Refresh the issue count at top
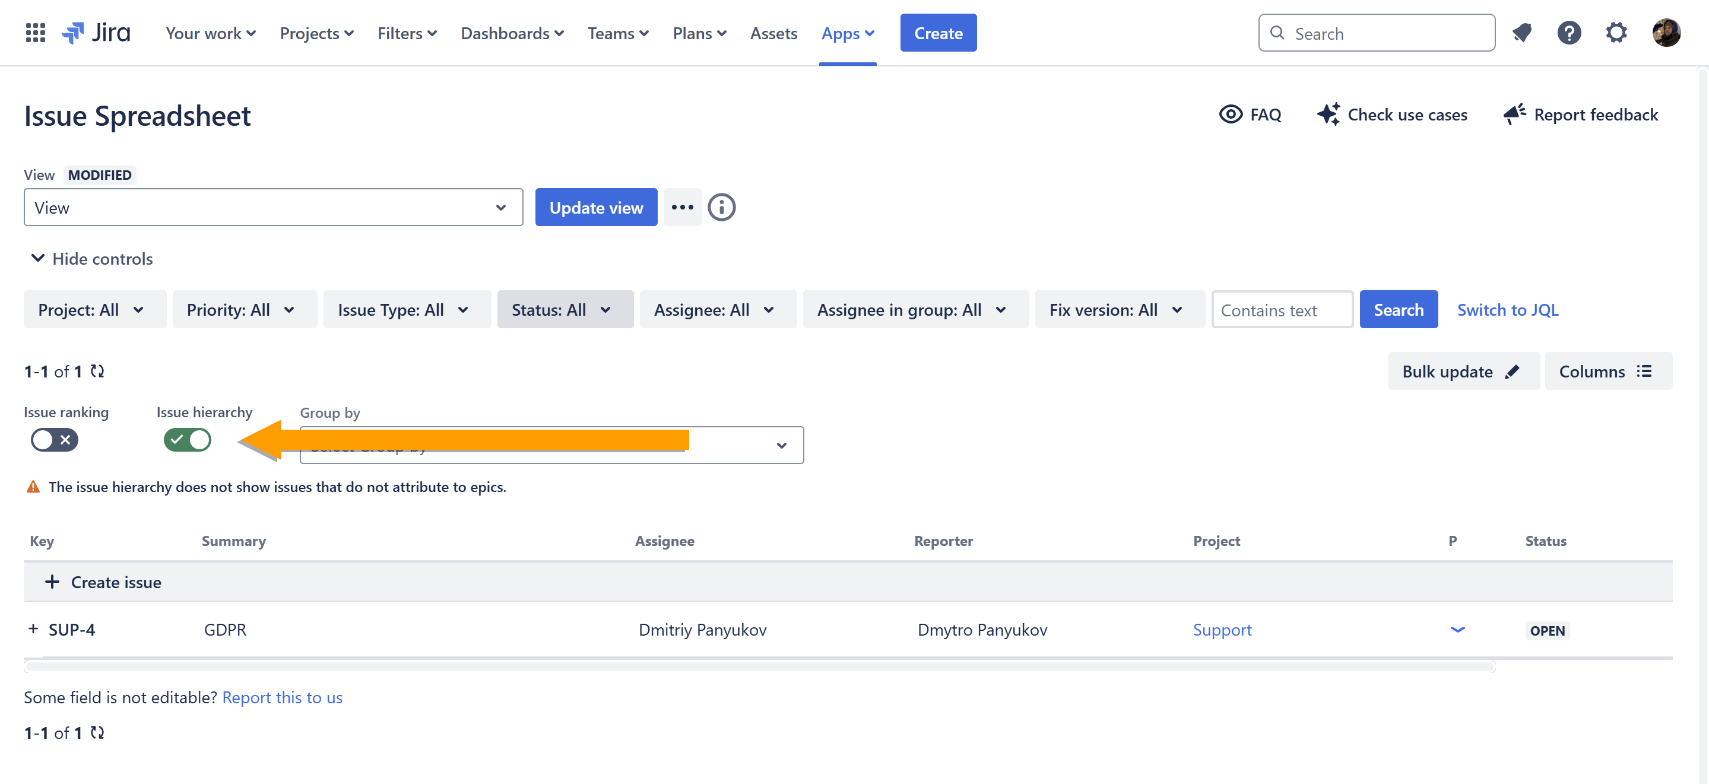The width and height of the screenshot is (1709, 784). click(x=97, y=372)
